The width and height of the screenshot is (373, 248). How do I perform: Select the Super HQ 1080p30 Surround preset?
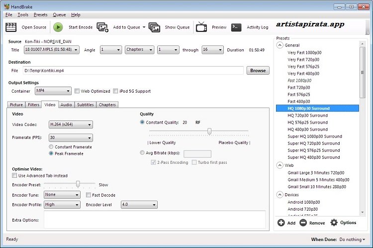pos(315,136)
